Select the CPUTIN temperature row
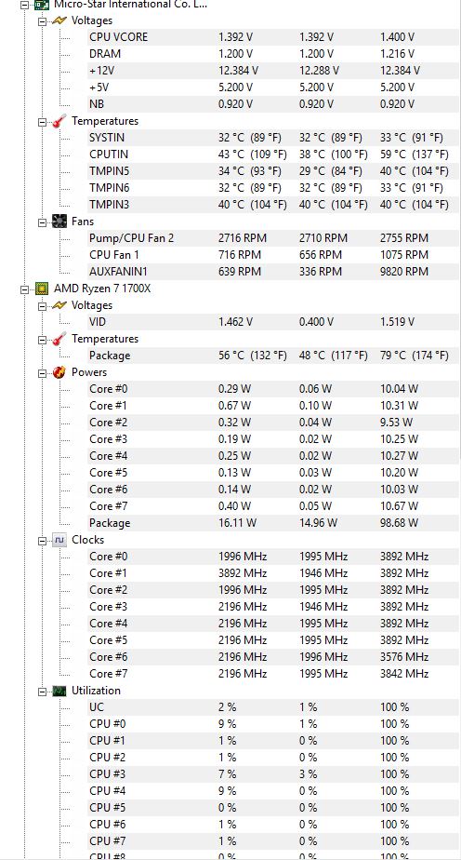The image size is (461, 860). point(272,155)
